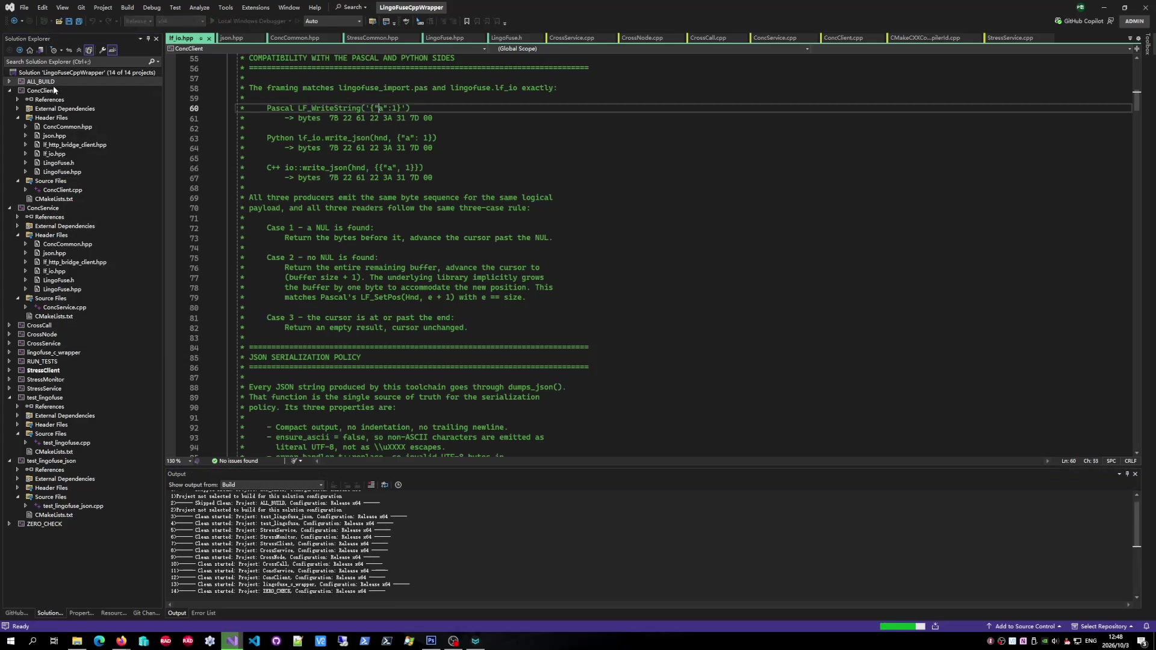The width and height of the screenshot is (1156, 650).
Task: Open File Explorer from the taskbar
Action: pos(77,641)
